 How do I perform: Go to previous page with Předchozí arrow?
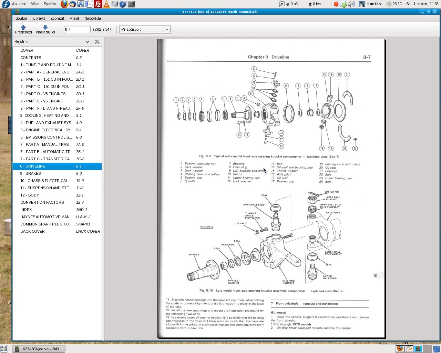coord(23,29)
